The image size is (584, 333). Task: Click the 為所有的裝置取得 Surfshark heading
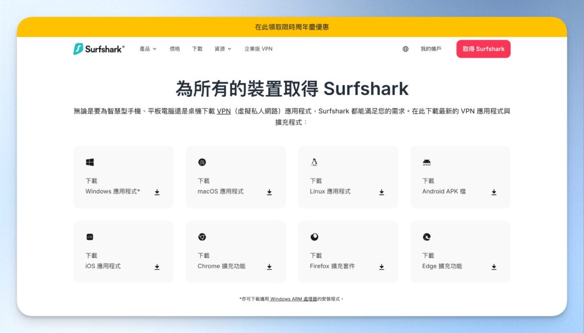(x=292, y=88)
